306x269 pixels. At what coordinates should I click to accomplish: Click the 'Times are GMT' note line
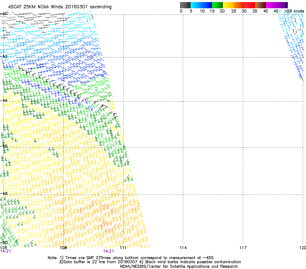[x=131, y=258]
